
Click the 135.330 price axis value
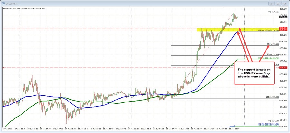point(283,81)
